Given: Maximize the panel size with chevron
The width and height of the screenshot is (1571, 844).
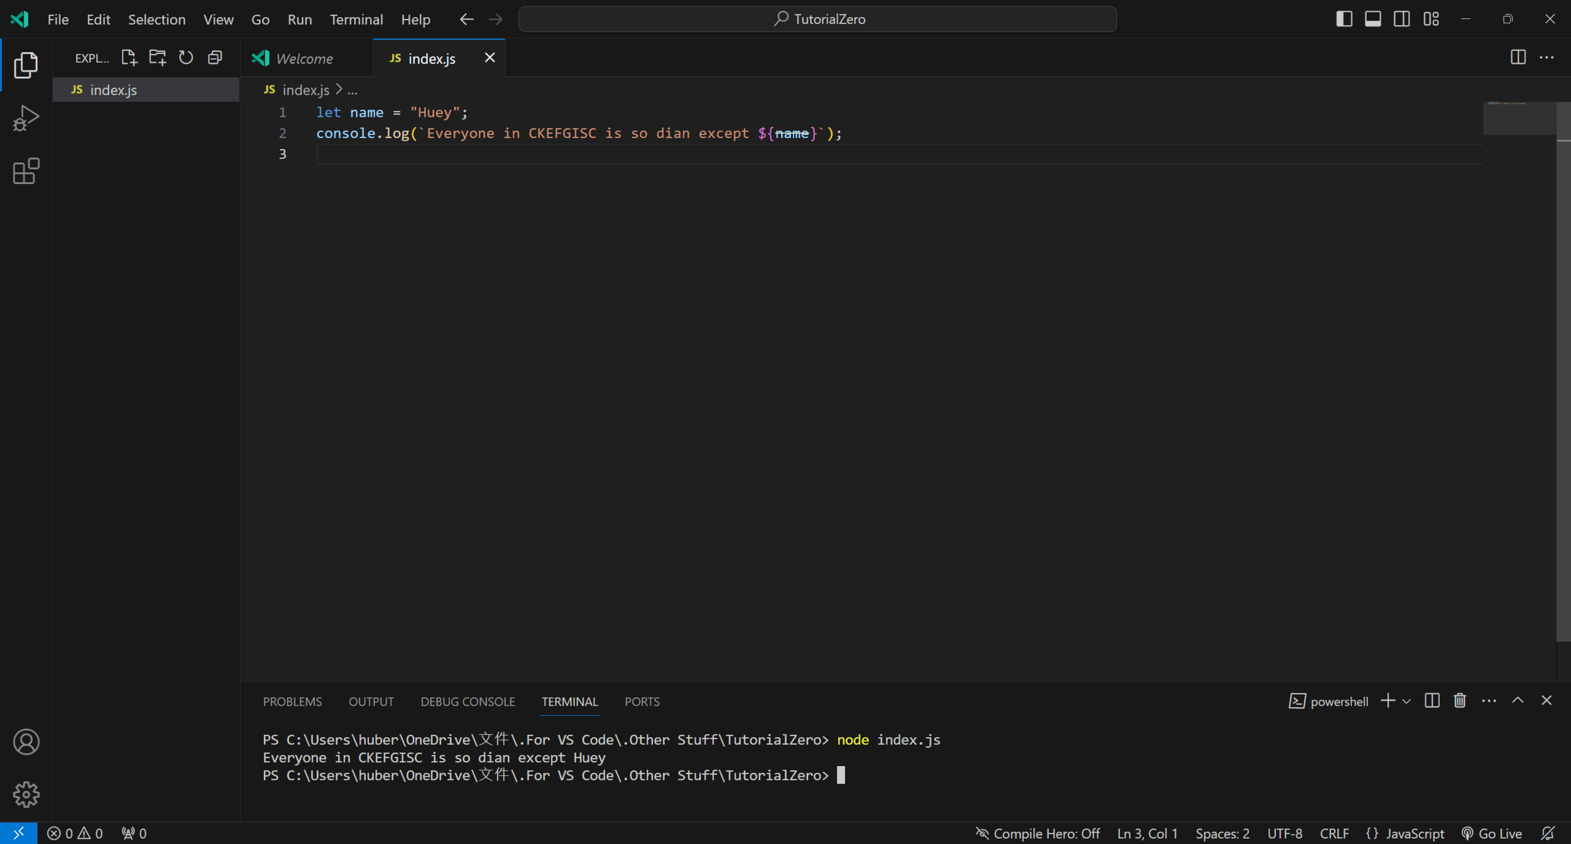Looking at the screenshot, I should [x=1518, y=701].
